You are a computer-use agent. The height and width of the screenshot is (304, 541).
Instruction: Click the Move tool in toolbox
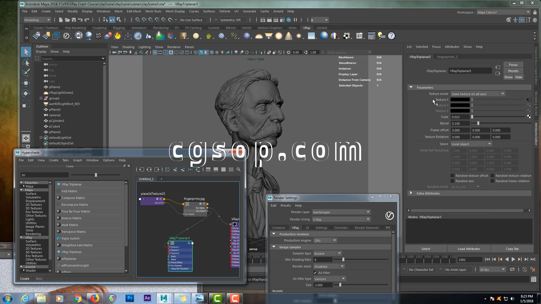[x=26, y=83]
